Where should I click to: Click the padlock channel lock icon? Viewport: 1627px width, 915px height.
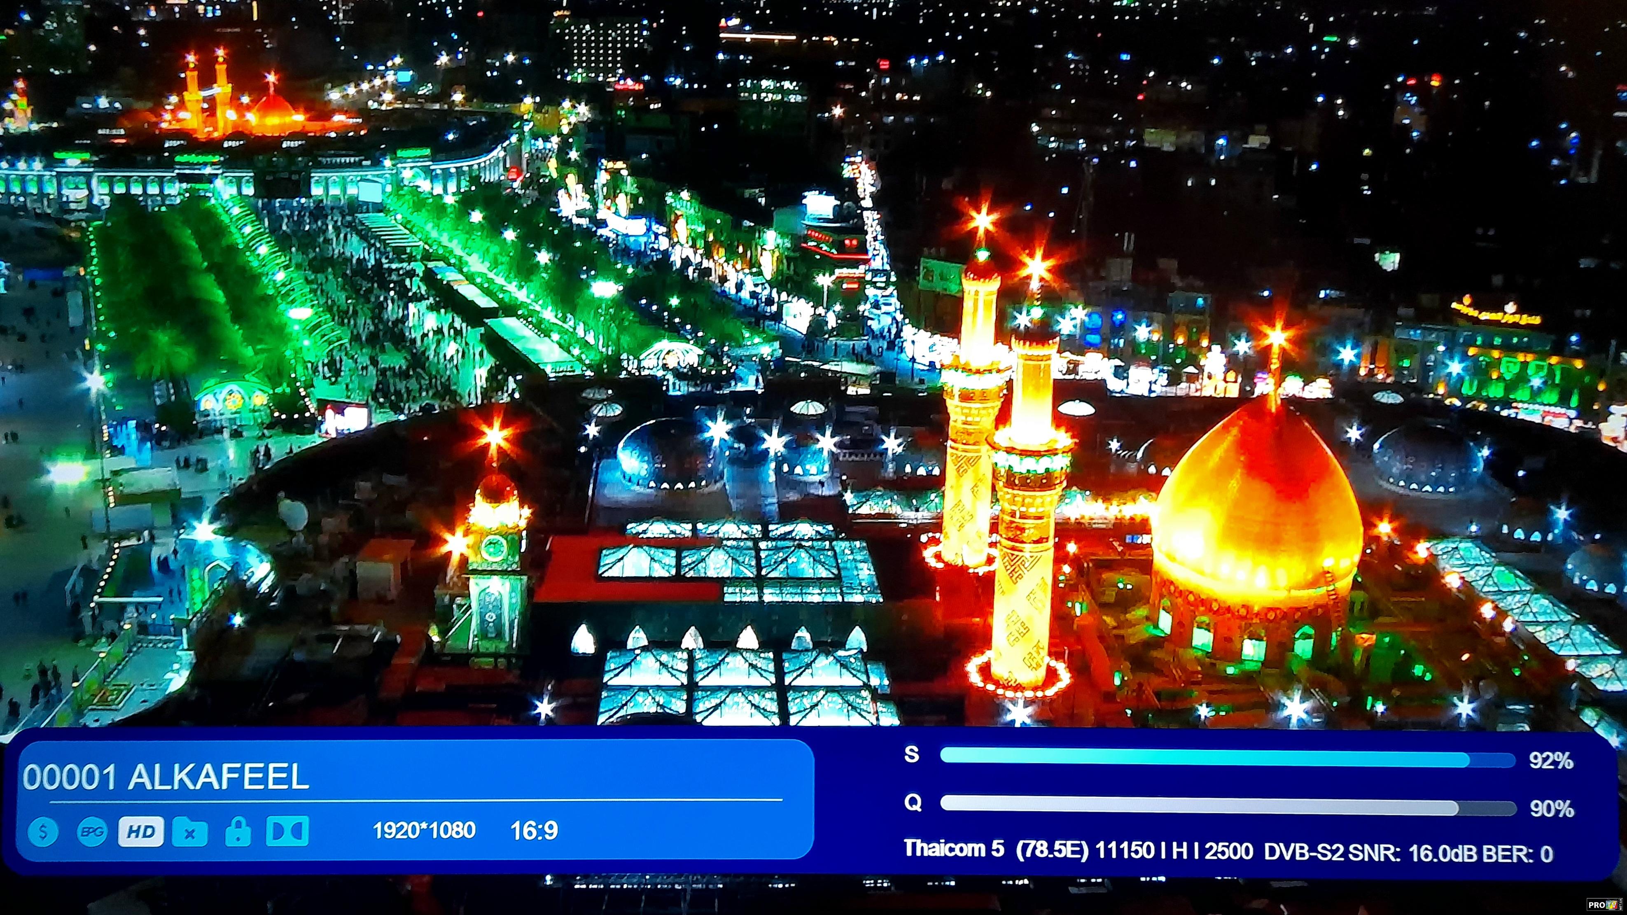coord(238,832)
